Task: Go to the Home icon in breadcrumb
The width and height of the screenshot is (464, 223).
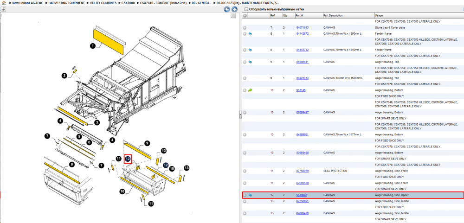Action: (x=3, y=3)
